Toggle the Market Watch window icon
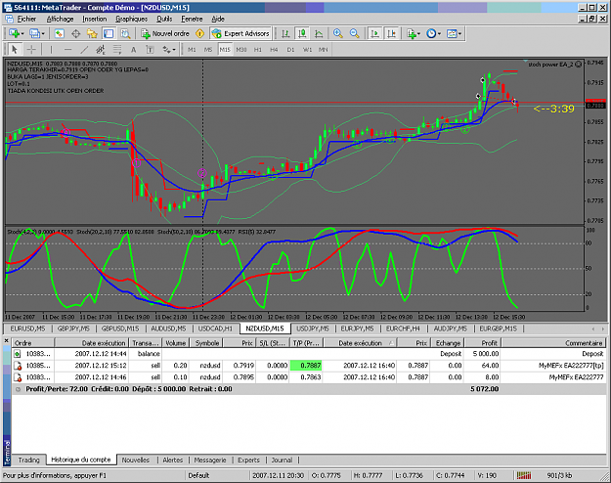The height and width of the screenshot is (483, 611). 60,34
